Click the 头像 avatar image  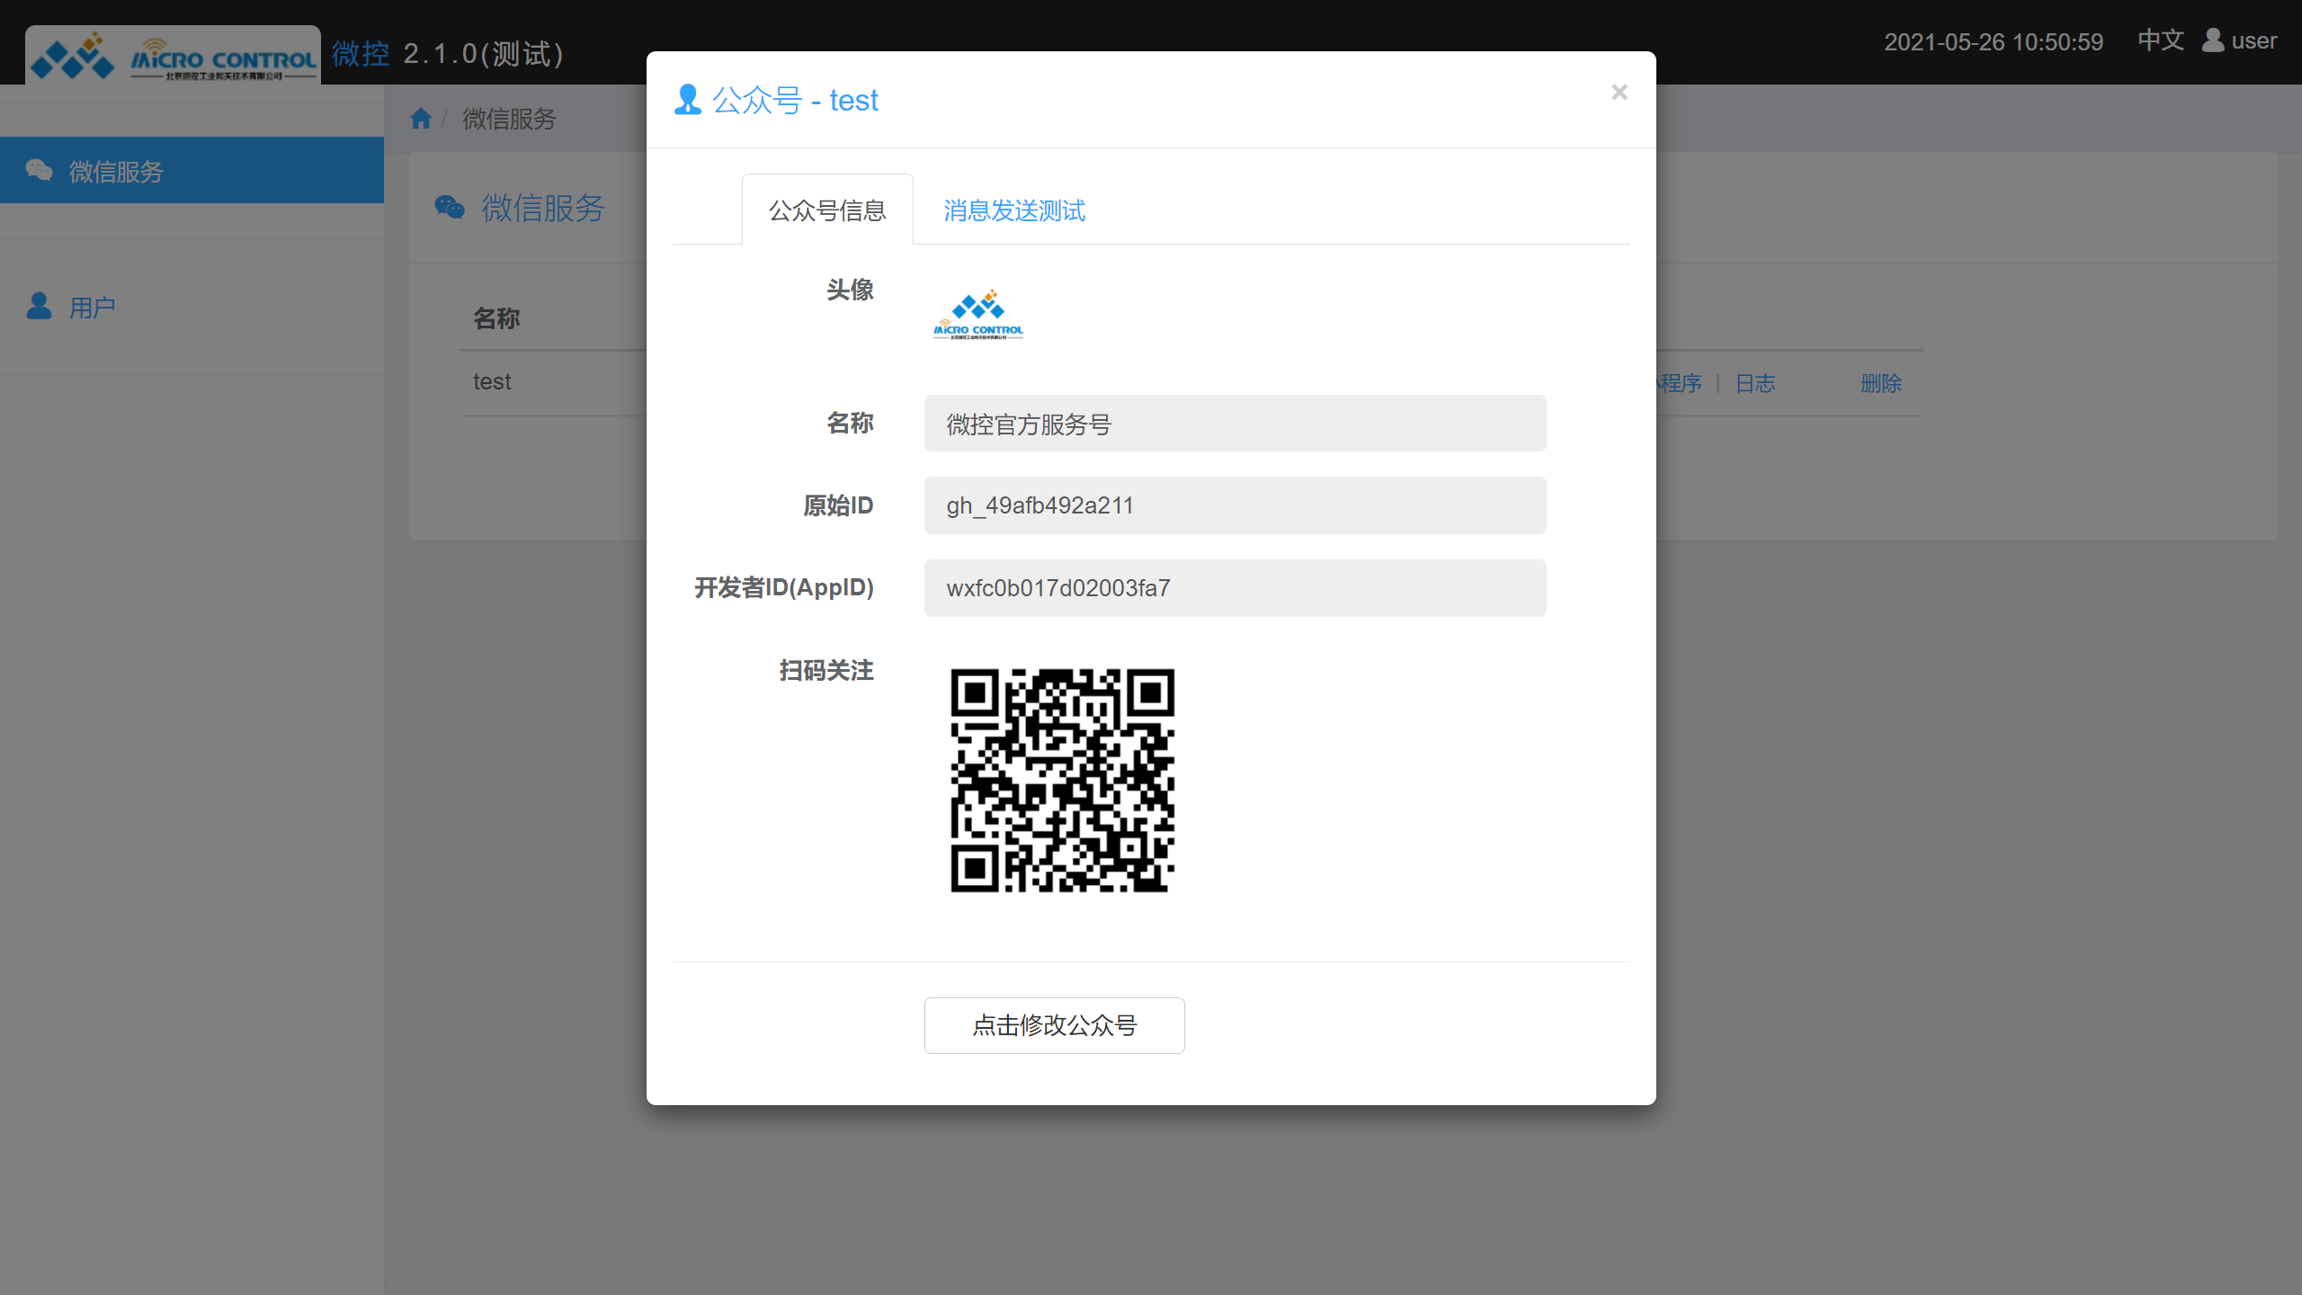coord(977,315)
